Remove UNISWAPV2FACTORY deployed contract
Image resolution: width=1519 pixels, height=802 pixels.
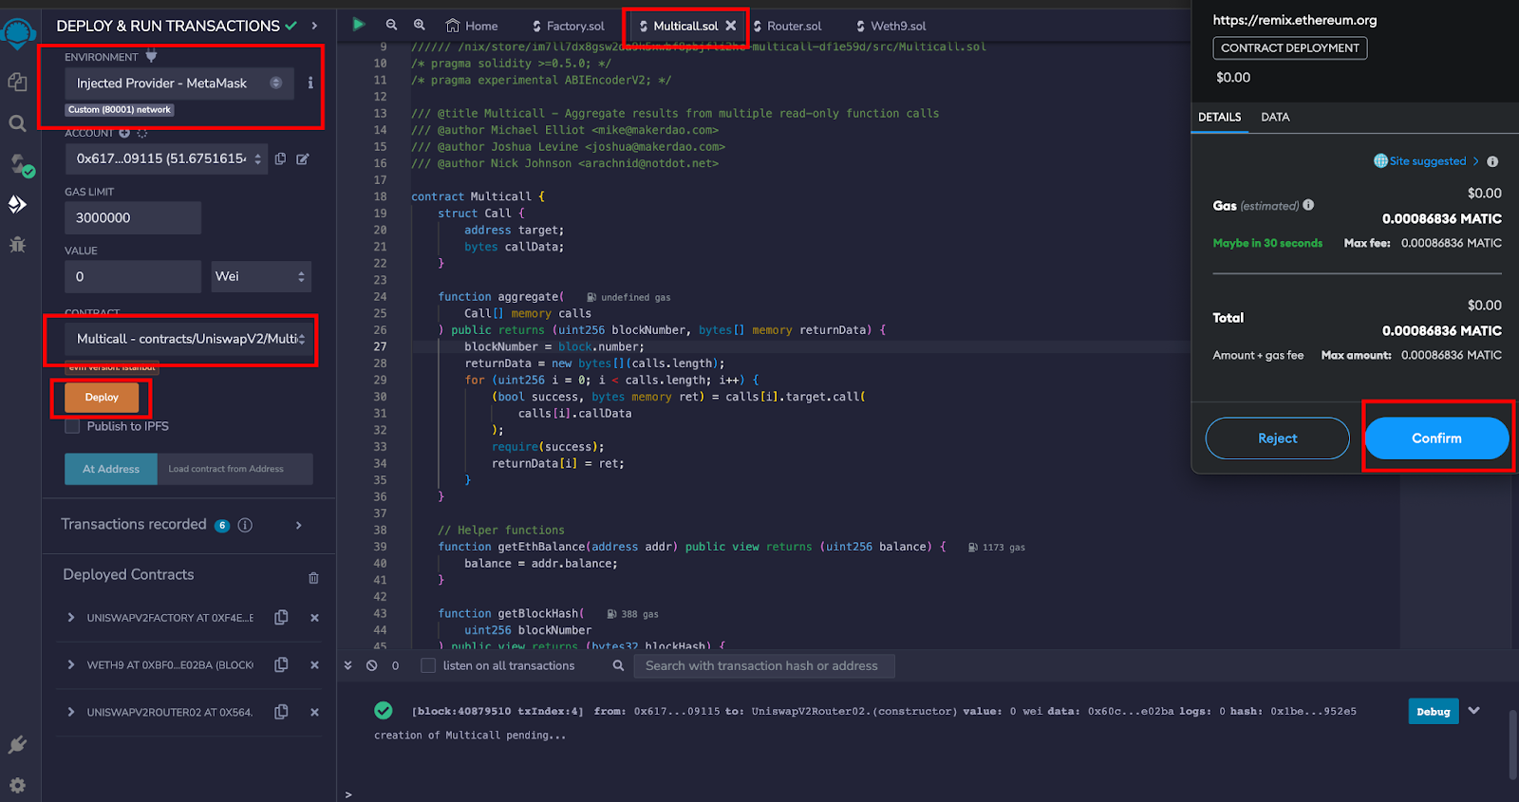[314, 618]
